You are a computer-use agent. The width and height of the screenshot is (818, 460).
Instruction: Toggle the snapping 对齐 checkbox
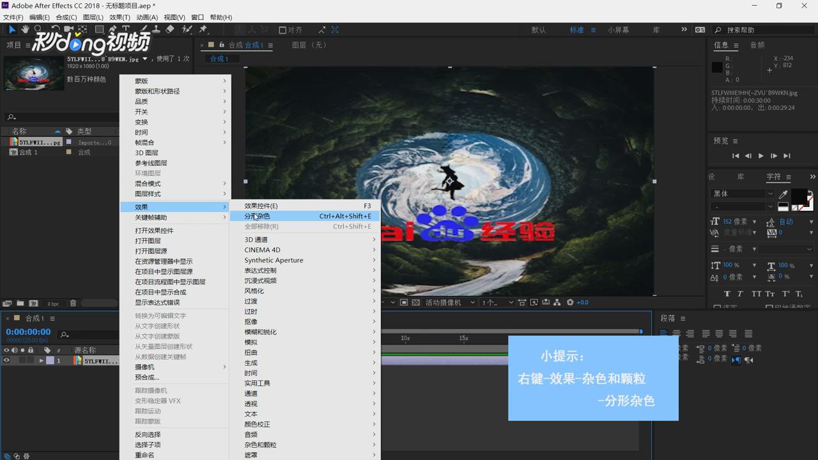point(283,30)
